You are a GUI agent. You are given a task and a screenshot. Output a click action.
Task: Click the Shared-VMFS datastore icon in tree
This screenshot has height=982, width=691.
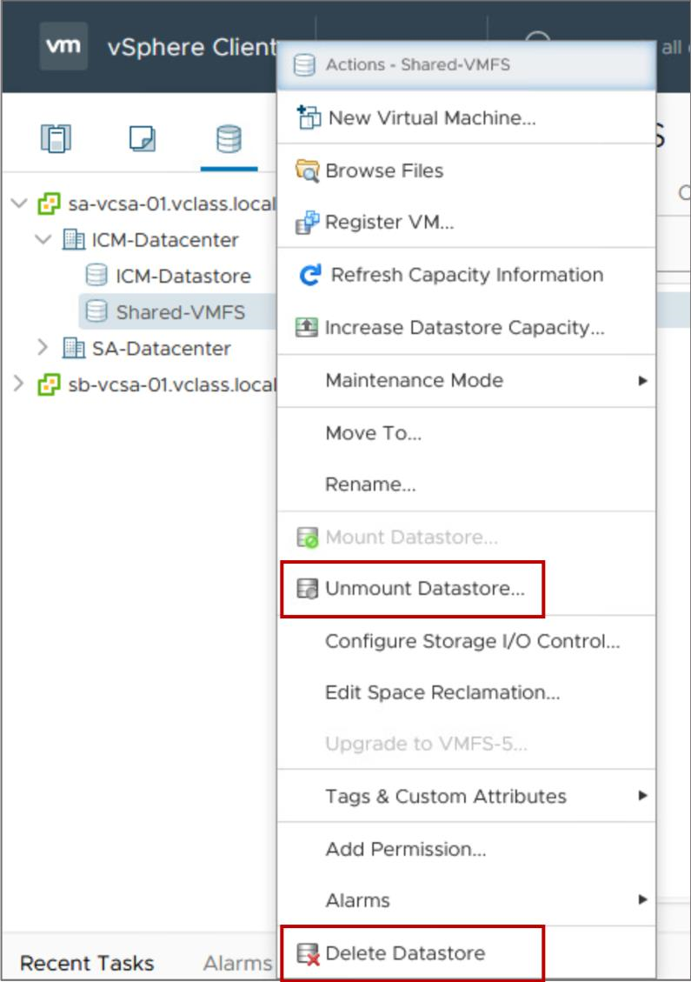(96, 311)
